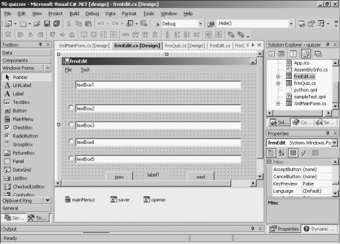This screenshot has width=340, height=244.
Task: Expand the XmlMainForm.cs tree node
Action: [278, 103]
